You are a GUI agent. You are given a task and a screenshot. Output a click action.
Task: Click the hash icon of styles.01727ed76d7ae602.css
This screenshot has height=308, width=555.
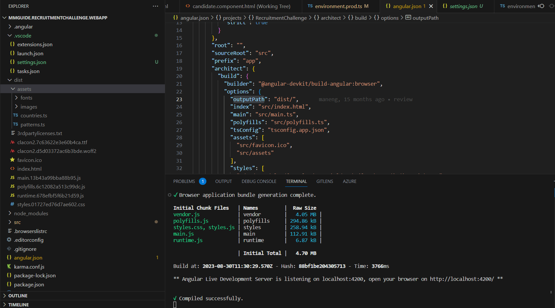12,204
